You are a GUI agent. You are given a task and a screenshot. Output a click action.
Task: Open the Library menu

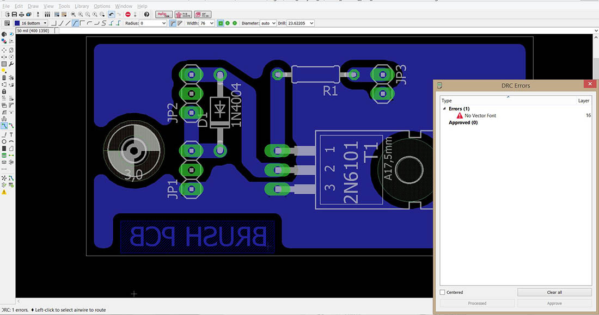coord(82,6)
